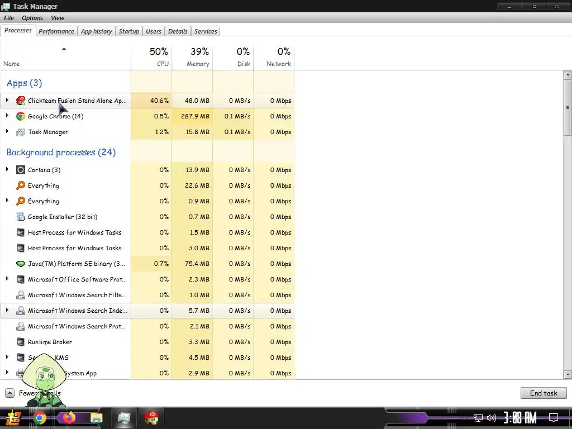The height and width of the screenshot is (429, 572).
Task: Click the volume speaker tray icon
Action: pos(492,418)
